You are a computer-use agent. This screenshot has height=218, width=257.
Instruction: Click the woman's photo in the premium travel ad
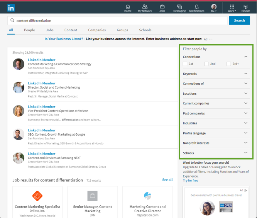click(x=207, y=208)
